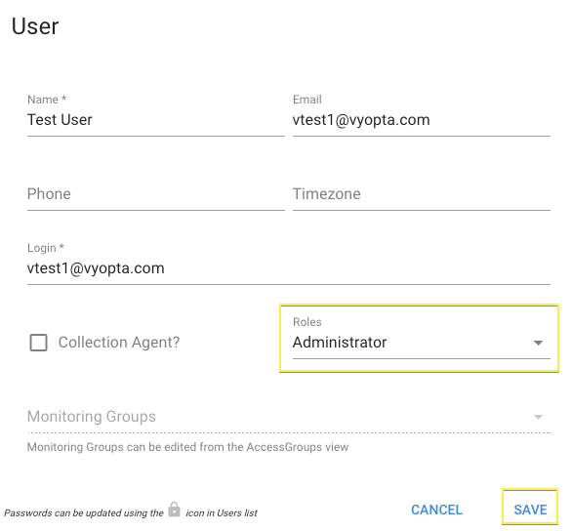Focus the Phone input field
The image size is (572, 531).
(156, 194)
